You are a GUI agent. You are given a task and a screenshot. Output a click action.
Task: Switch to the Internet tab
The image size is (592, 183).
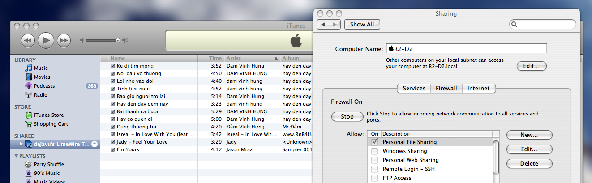(x=479, y=88)
